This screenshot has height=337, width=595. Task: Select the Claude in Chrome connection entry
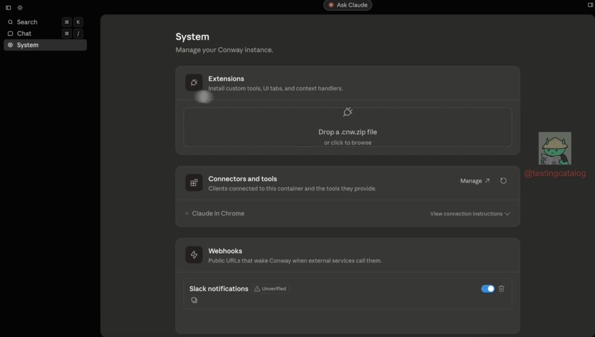[x=218, y=214]
